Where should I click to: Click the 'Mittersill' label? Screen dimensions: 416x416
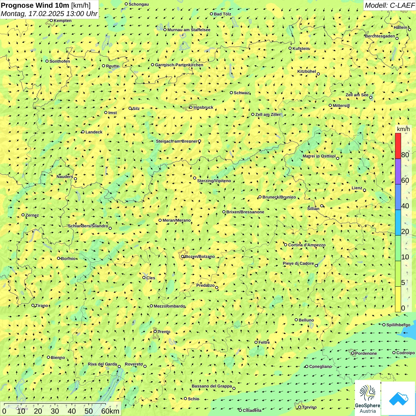[x=341, y=105]
